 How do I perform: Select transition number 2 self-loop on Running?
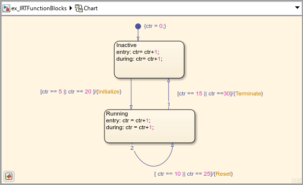click(153, 166)
